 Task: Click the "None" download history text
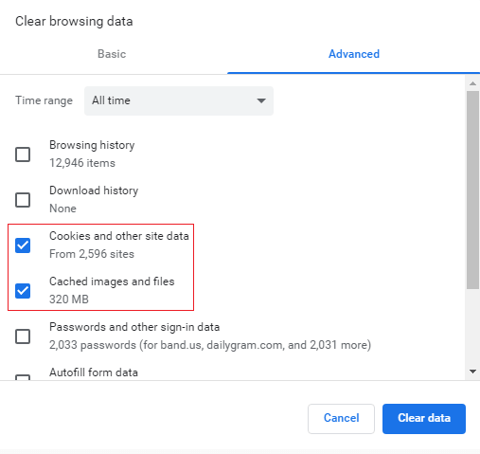click(x=62, y=209)
